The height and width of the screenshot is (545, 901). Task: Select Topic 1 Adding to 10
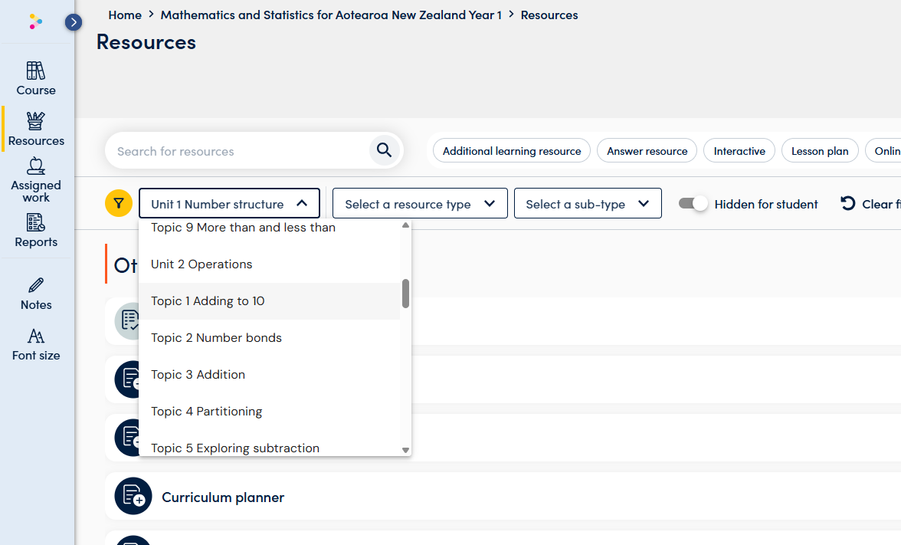tap(208, 301)
